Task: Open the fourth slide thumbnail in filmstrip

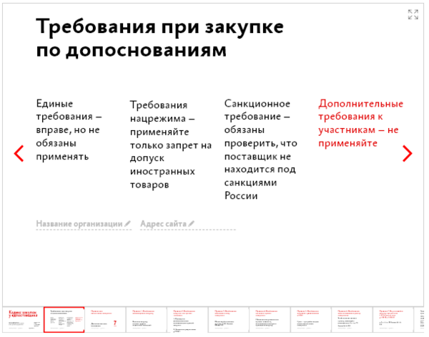Action: tap(147, 320)
